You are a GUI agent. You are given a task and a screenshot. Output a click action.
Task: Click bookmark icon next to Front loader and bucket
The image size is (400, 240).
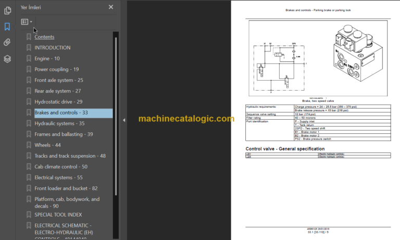coord(29,188)
